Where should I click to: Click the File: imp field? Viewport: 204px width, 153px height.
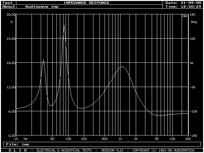tap(102, 144)
